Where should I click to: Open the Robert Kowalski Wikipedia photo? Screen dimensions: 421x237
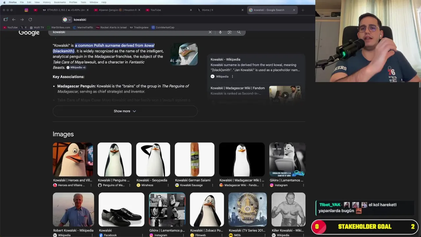[x=73, y=210]
